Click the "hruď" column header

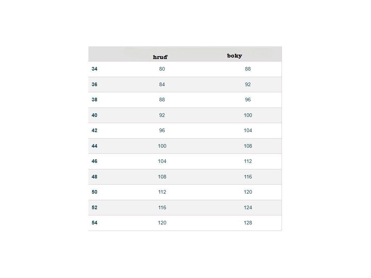[160, 57]
